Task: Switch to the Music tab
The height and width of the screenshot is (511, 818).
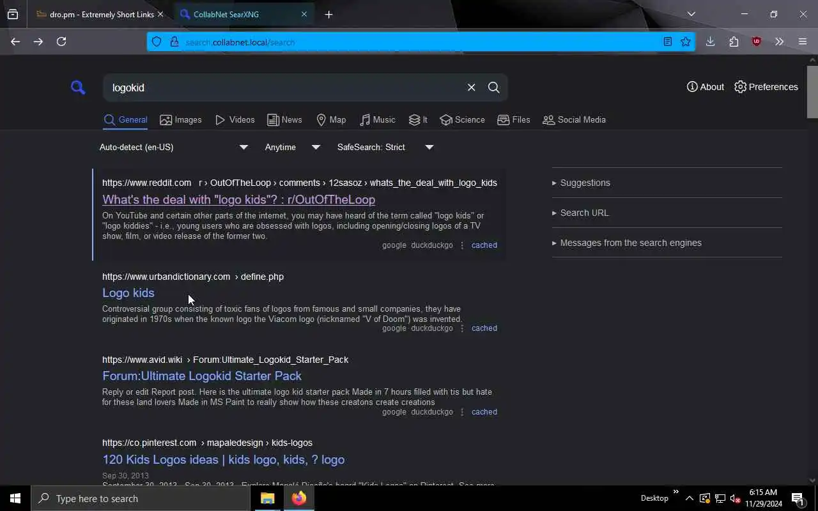Action: (x=377, y=120)
